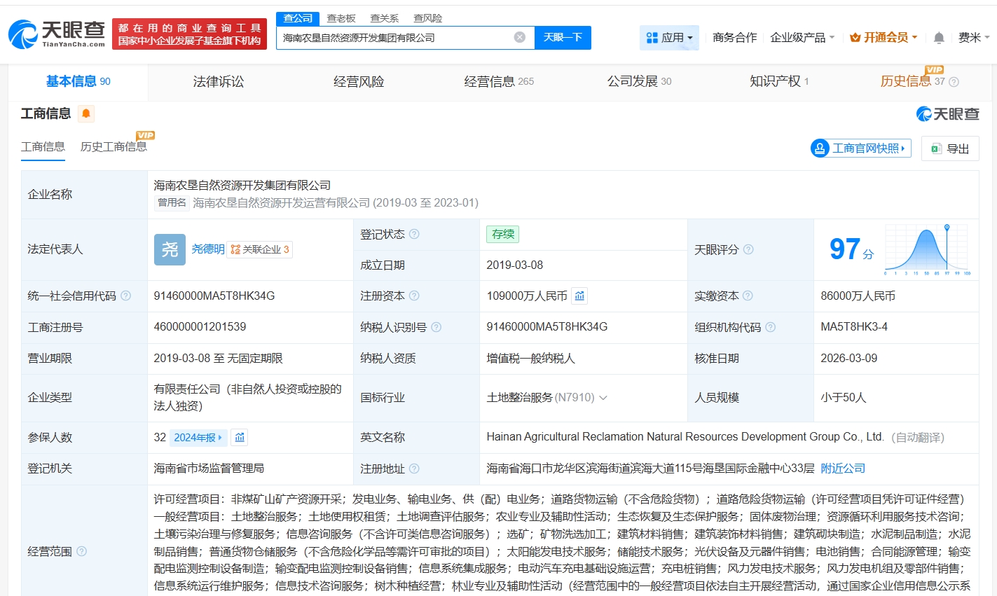Click the help icon next to 经营范围
The image size is (997, 596).
click(x=81, y=552)
